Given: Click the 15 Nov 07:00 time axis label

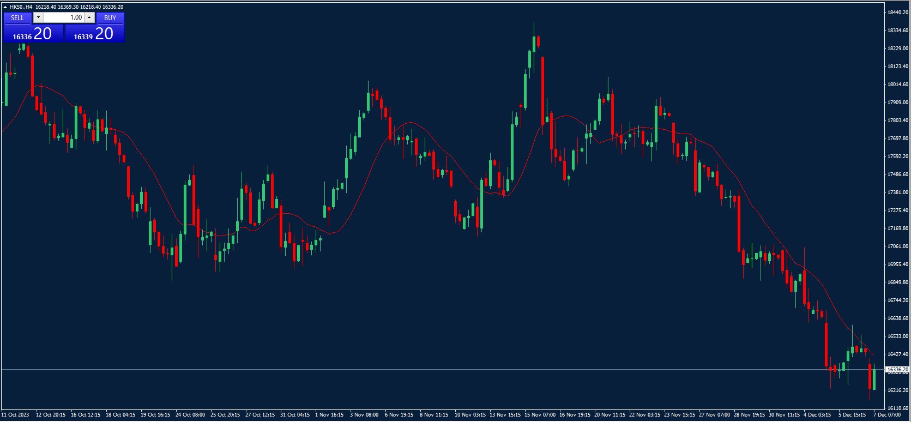Looking at the screenshot, I should pyautogui.click(x=540, y=415).
